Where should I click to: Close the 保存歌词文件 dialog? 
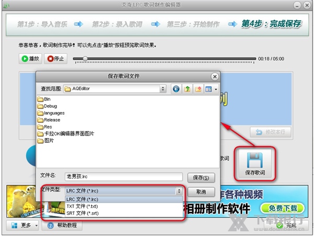[x=215, y=76]
